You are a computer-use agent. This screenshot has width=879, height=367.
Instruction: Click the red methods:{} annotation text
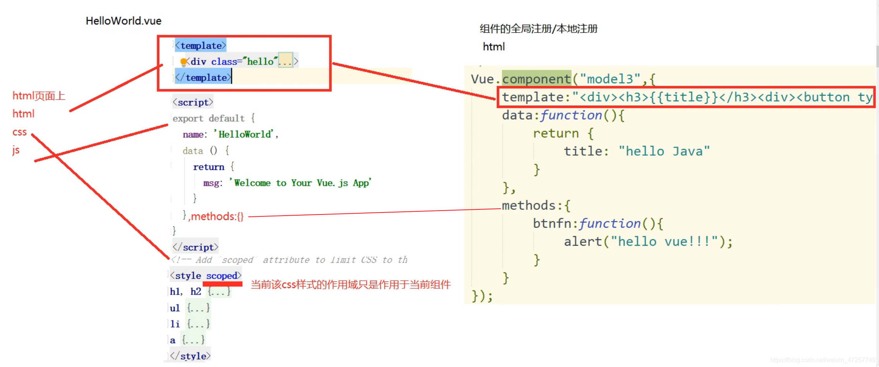click(x=217, y=216)
